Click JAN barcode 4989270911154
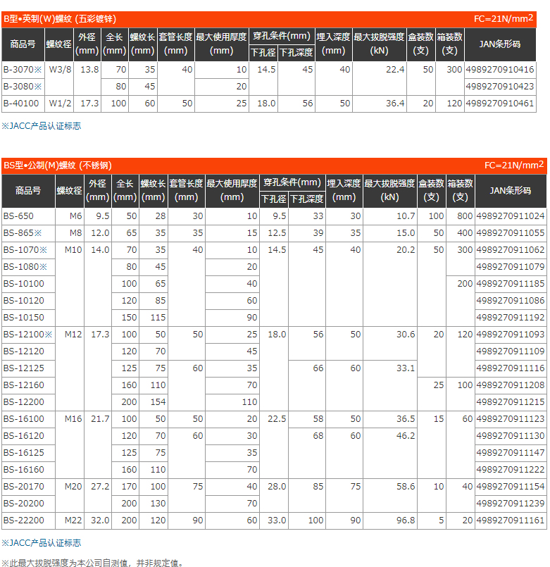 pos(511,487)
